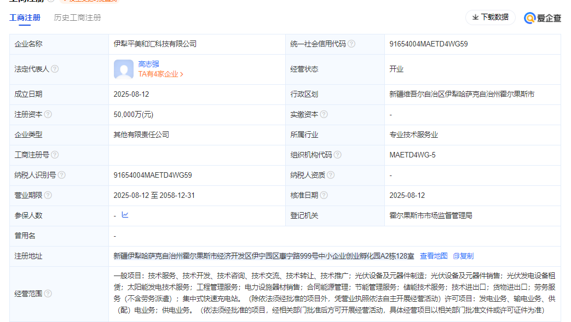Switch to the 历史工商注册 tab

[x=77, y=17]
